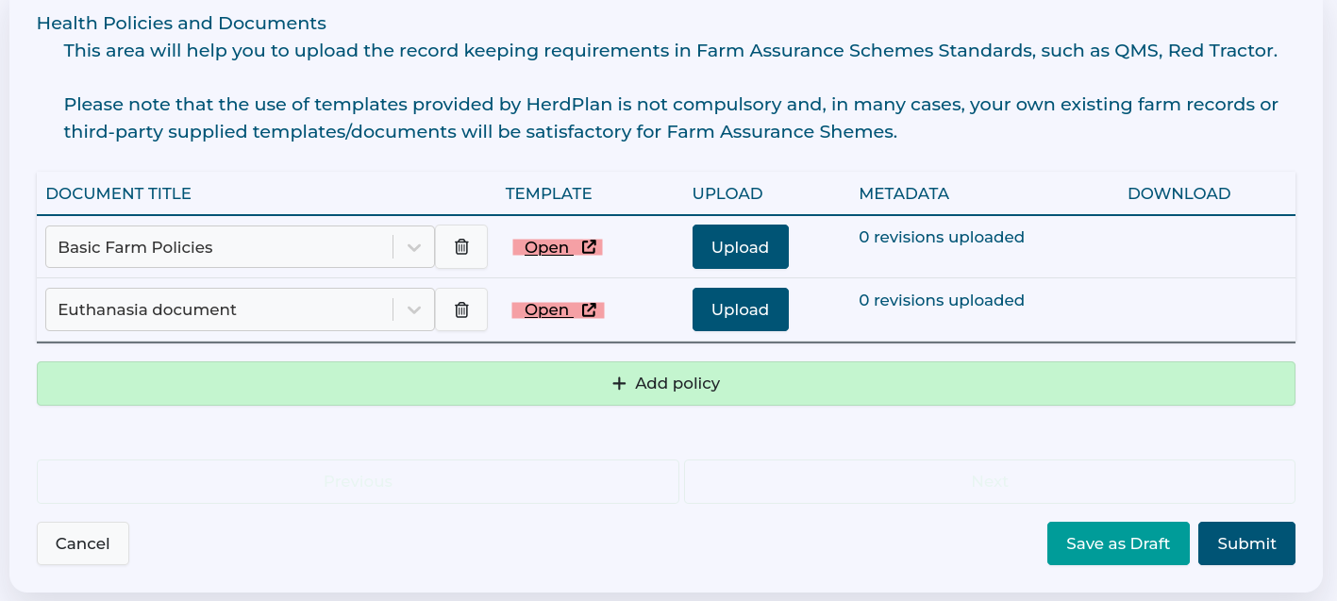Delete the Euthanasia document row
The image size is (1337, 601).
point(461,309)
